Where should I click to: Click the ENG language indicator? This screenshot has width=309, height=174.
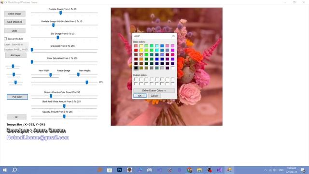pos(281,170)
